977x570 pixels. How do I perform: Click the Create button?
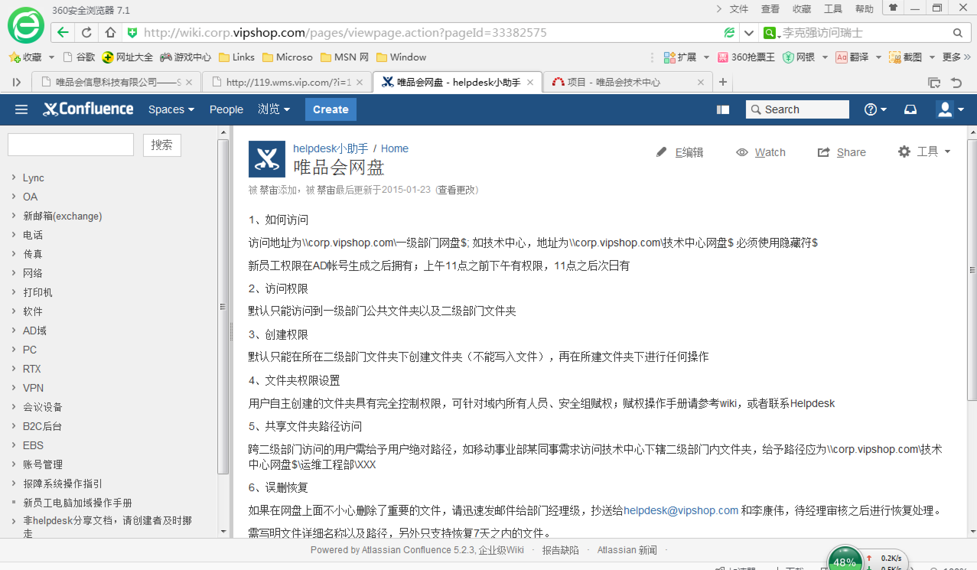pyautogui.click(x=331, y=109)
